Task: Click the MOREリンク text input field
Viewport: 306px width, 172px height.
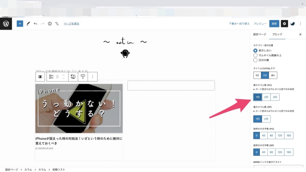Action: pos(278,166)
